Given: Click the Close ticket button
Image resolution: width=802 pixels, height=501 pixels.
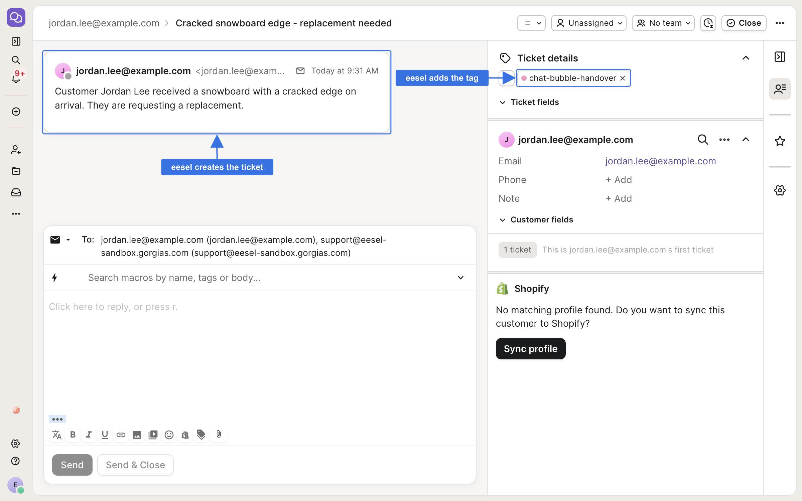Looking at the screenshot, I should [744, 23].
